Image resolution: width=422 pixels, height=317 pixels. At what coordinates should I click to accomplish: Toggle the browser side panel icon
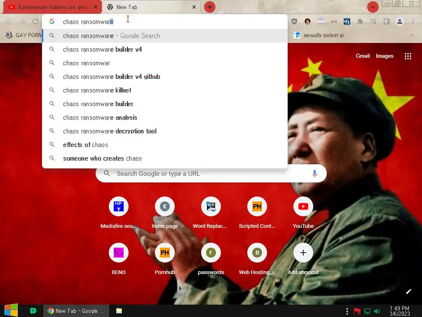[387, 21]
